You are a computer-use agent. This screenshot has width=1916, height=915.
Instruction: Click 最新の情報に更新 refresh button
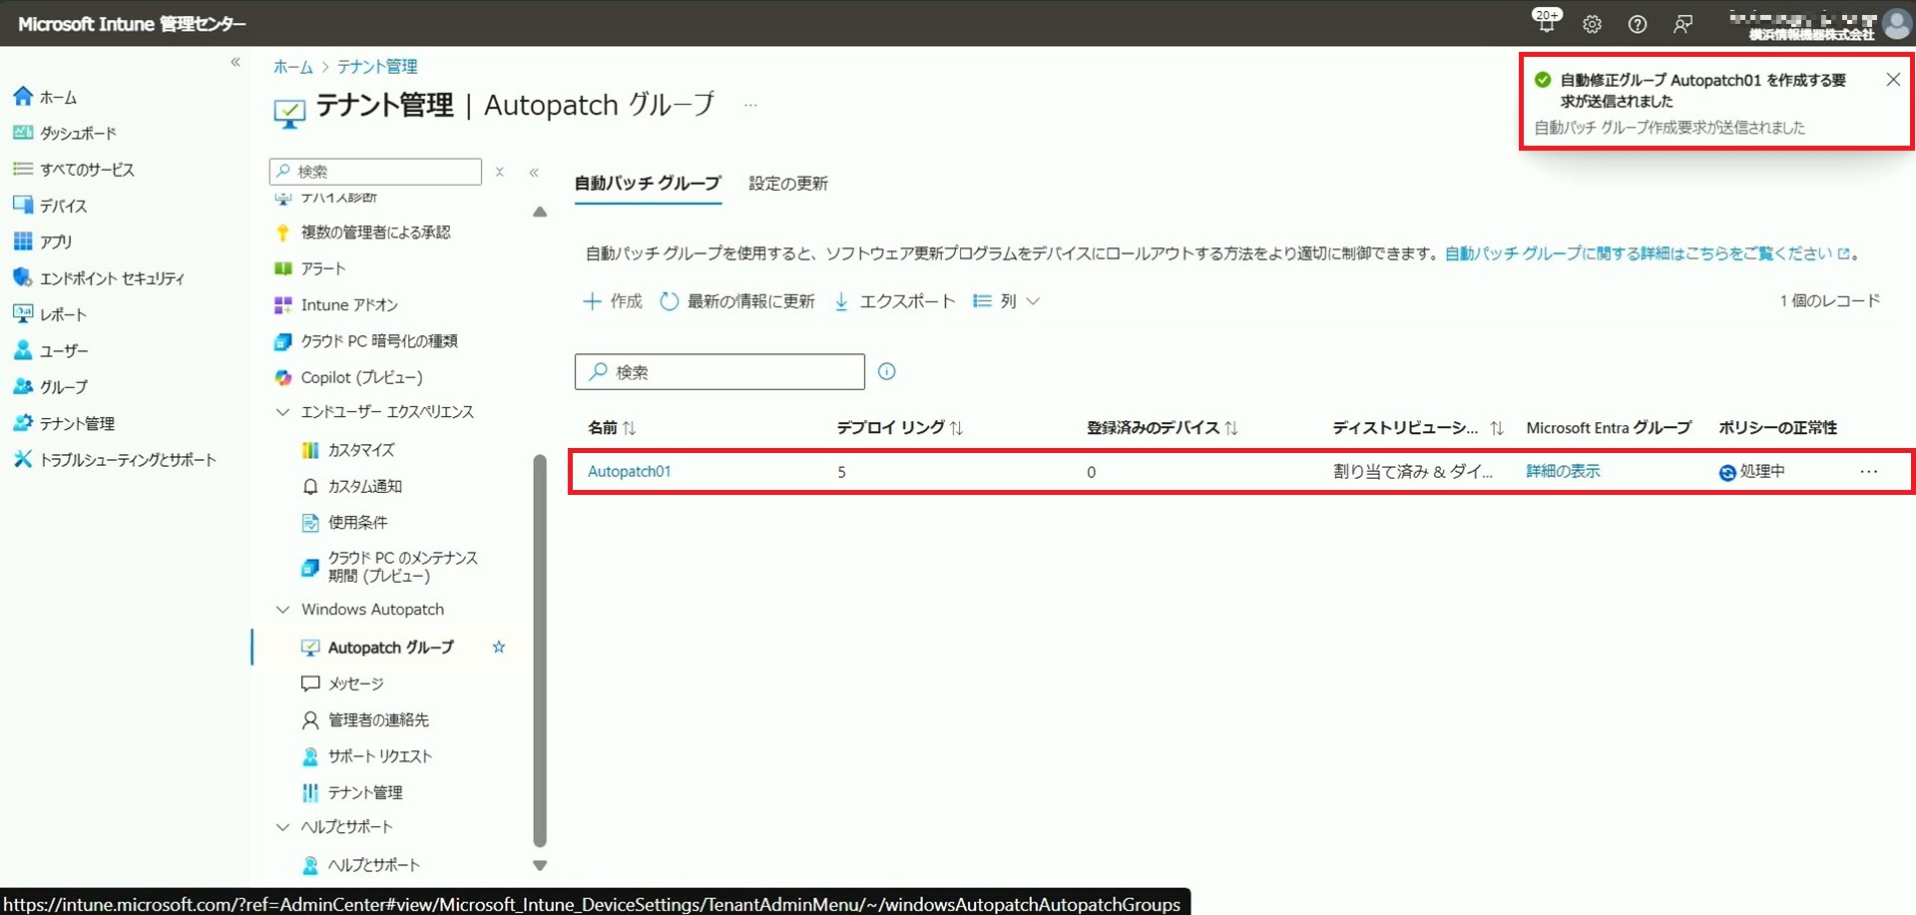click(737, 301)
